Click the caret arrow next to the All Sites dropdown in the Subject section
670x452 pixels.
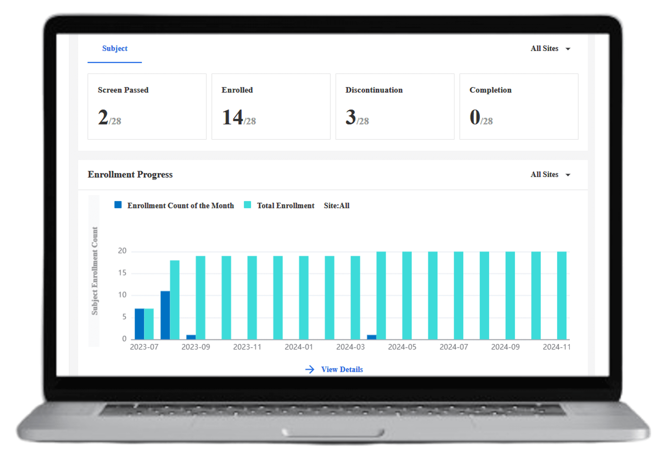pos(568,49)
